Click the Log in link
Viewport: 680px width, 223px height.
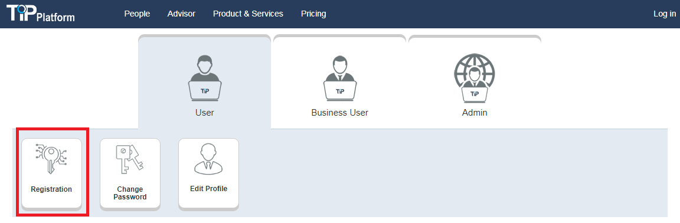[x=665, y=14]
